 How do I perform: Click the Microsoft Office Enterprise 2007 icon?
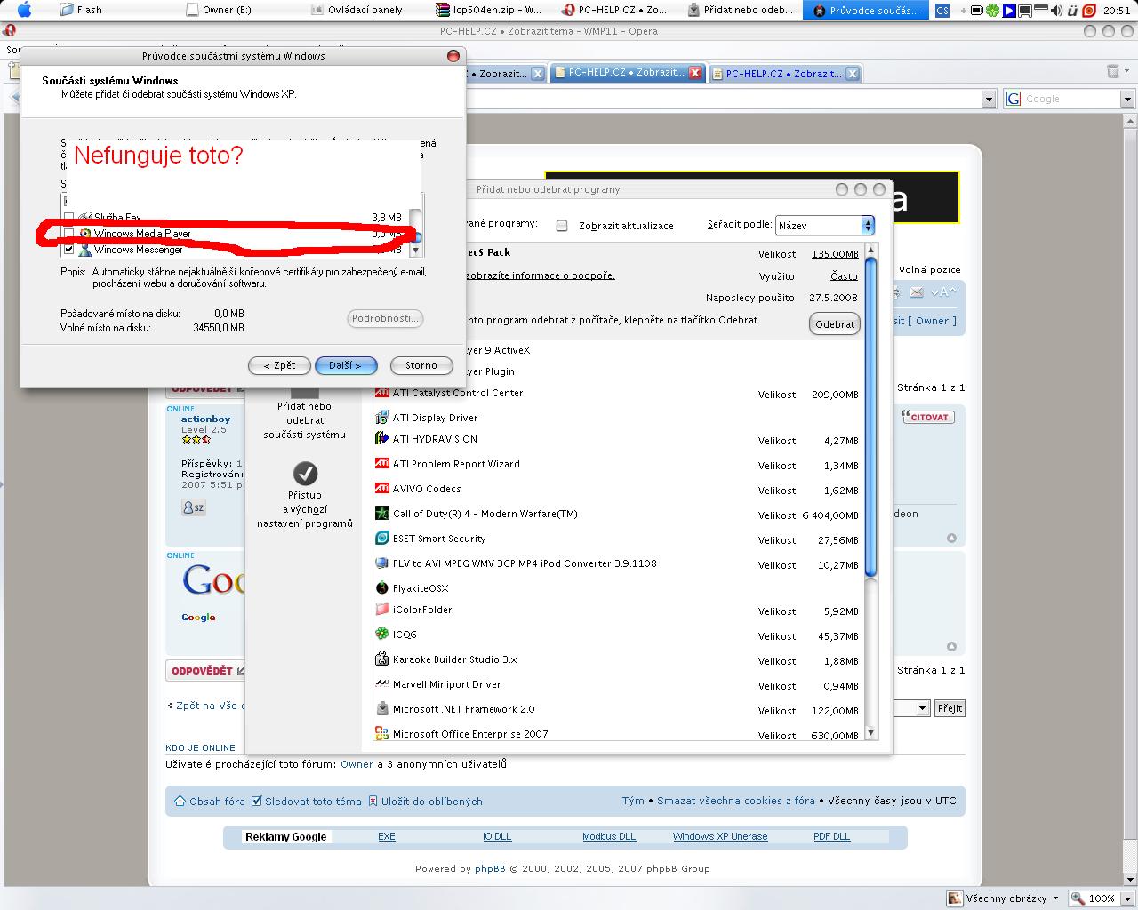click(381, 734)
